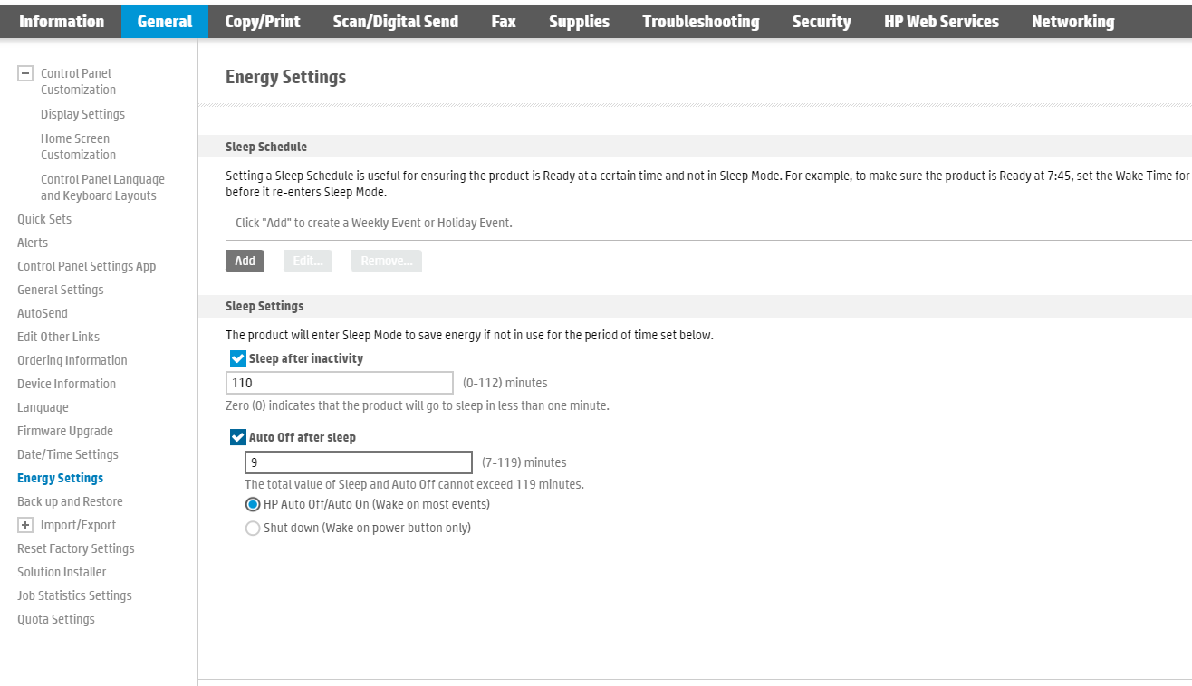
Task: Switch to the Copy/Print tab
Action: click(x=263, y=22)
